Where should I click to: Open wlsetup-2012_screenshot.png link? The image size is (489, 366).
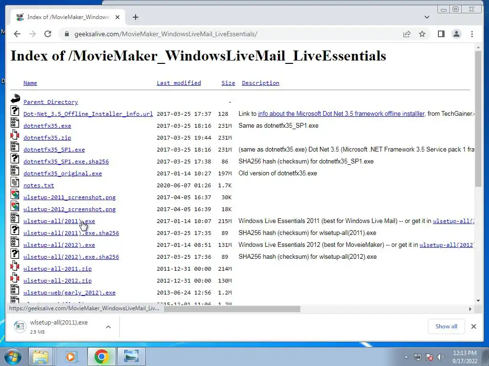(70, 209)
